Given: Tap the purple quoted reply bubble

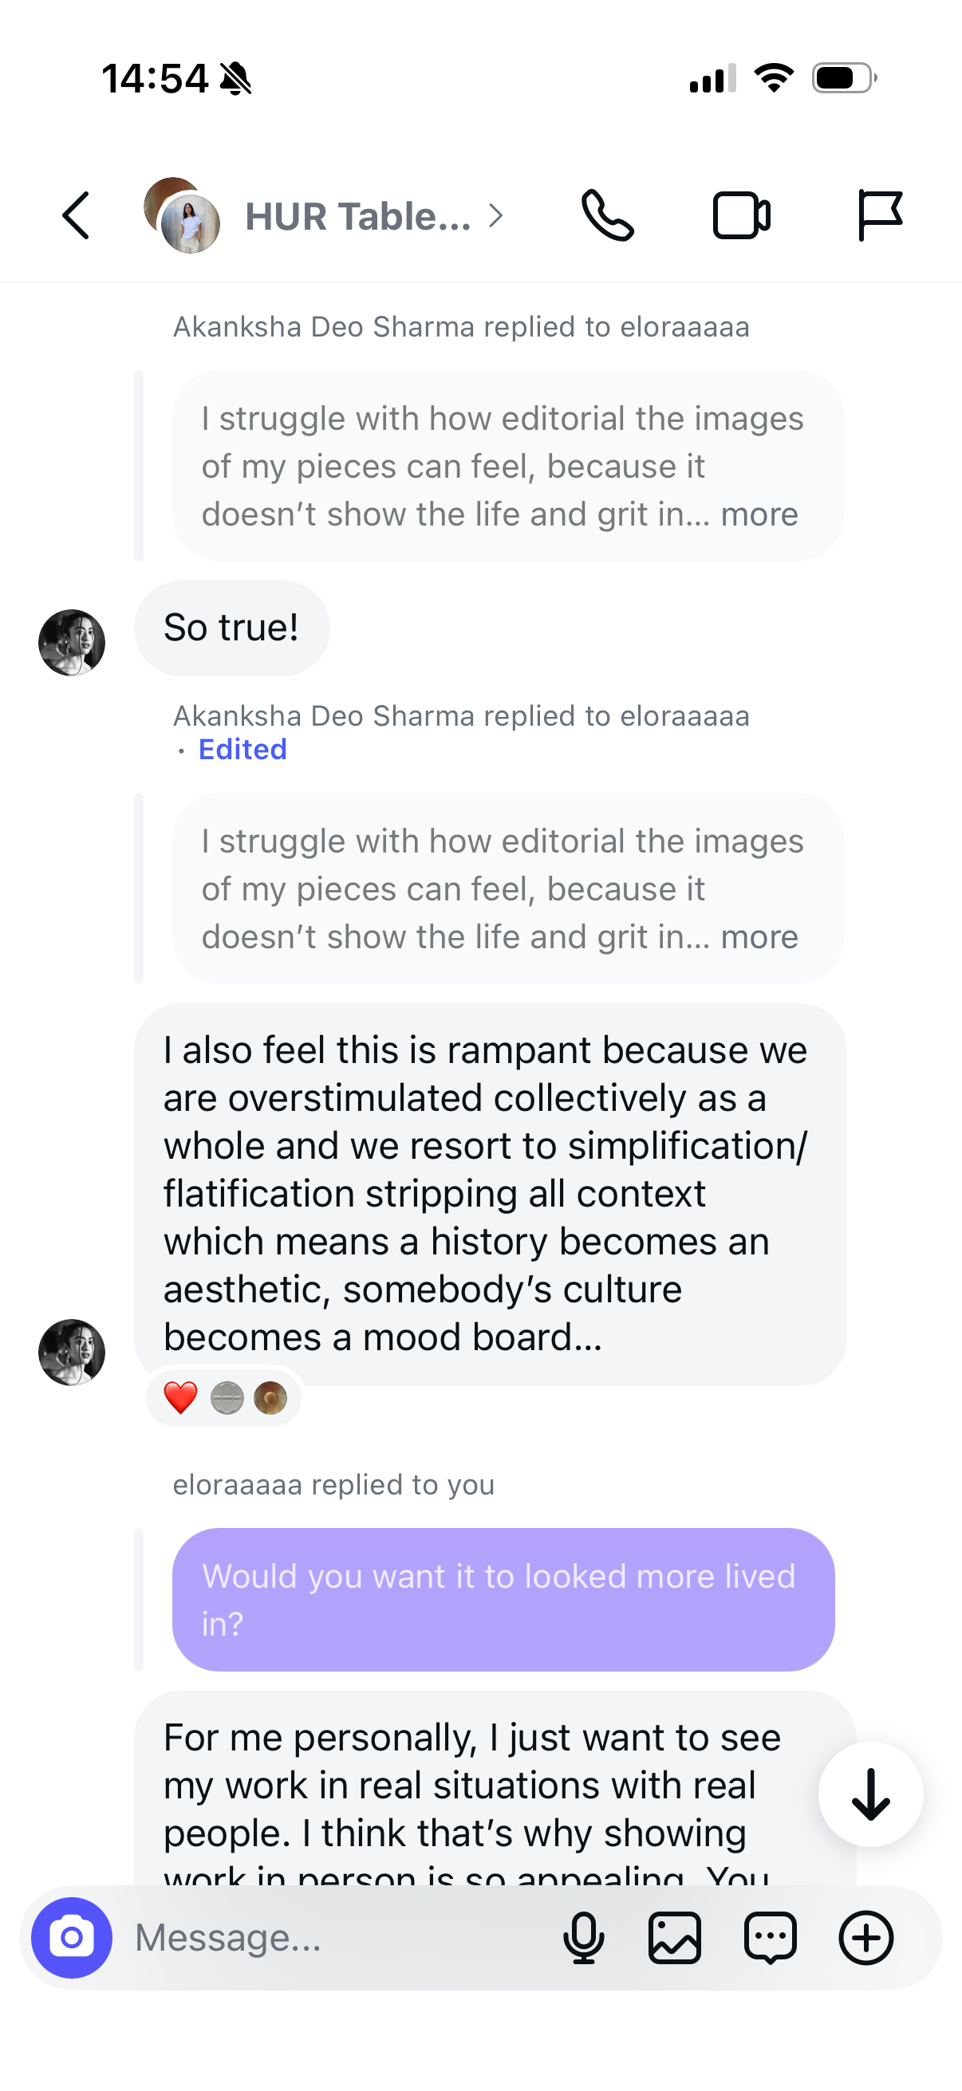Looking at the screenshot, I should pos(503,1599).
